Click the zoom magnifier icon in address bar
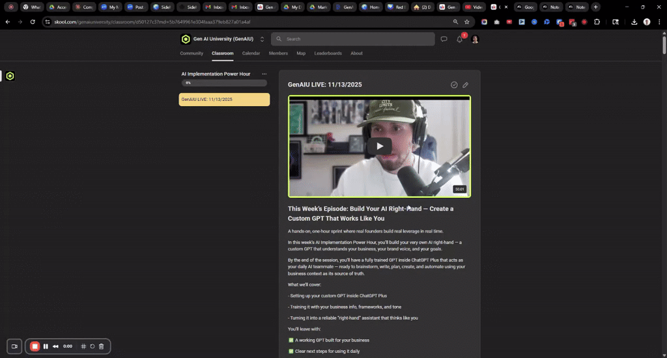This screenshot has width=667, height=358. 455,21
